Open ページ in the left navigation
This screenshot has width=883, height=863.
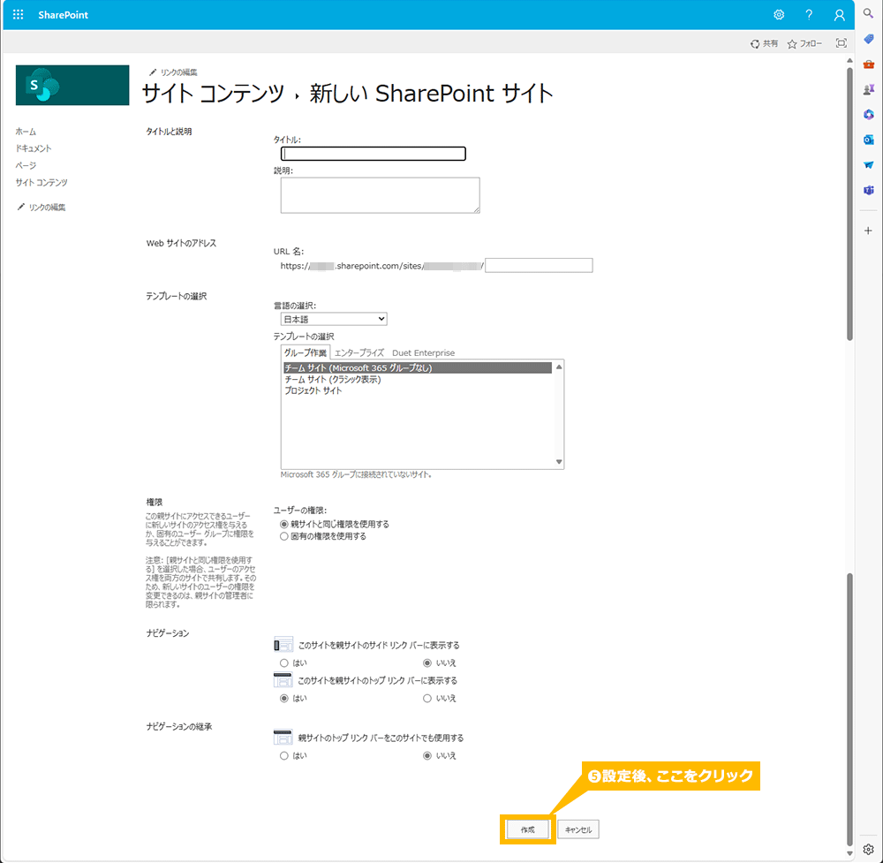(x=26, y=165)
